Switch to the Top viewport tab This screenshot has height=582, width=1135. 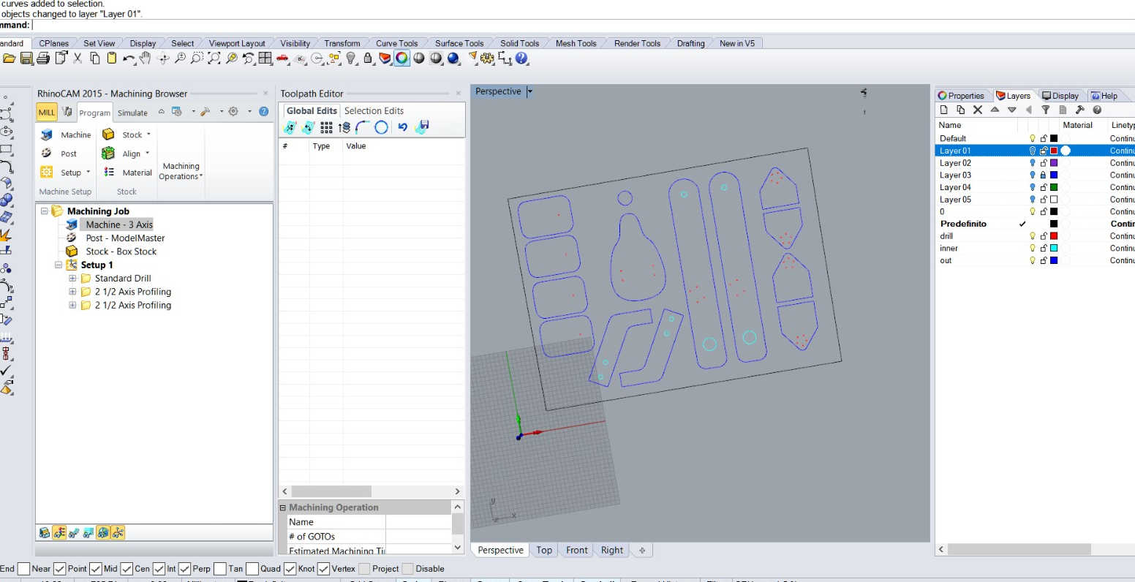[x=544, y=551]
